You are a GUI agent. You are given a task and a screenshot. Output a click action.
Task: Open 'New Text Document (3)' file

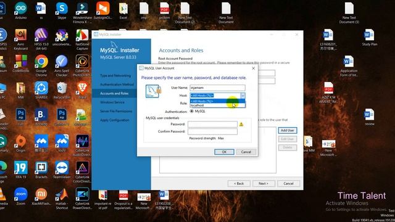pos(349,12)
